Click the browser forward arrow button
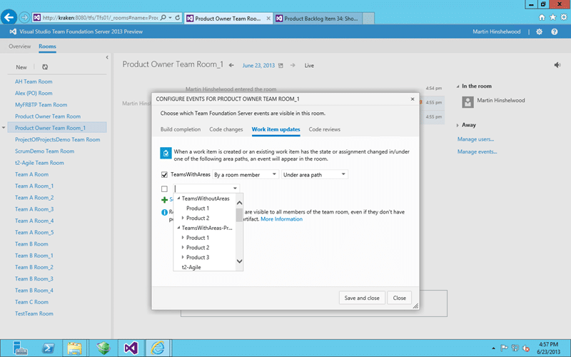 [x=24, y=17]
